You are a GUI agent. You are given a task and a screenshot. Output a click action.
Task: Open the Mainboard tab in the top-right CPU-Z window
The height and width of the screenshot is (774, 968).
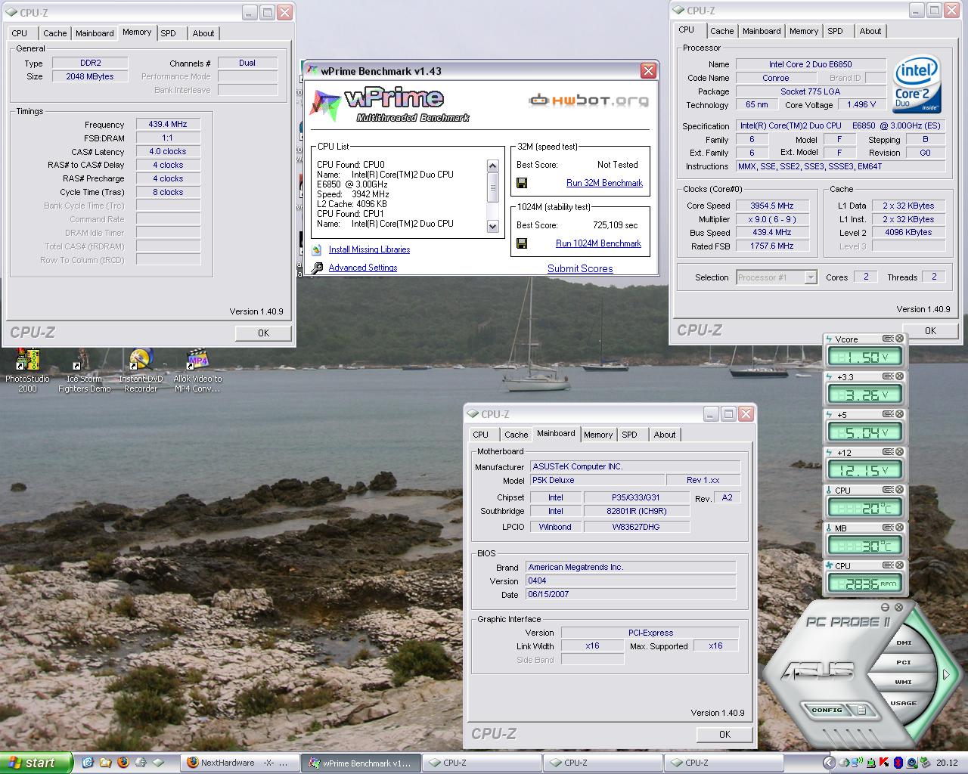point(762,31)
